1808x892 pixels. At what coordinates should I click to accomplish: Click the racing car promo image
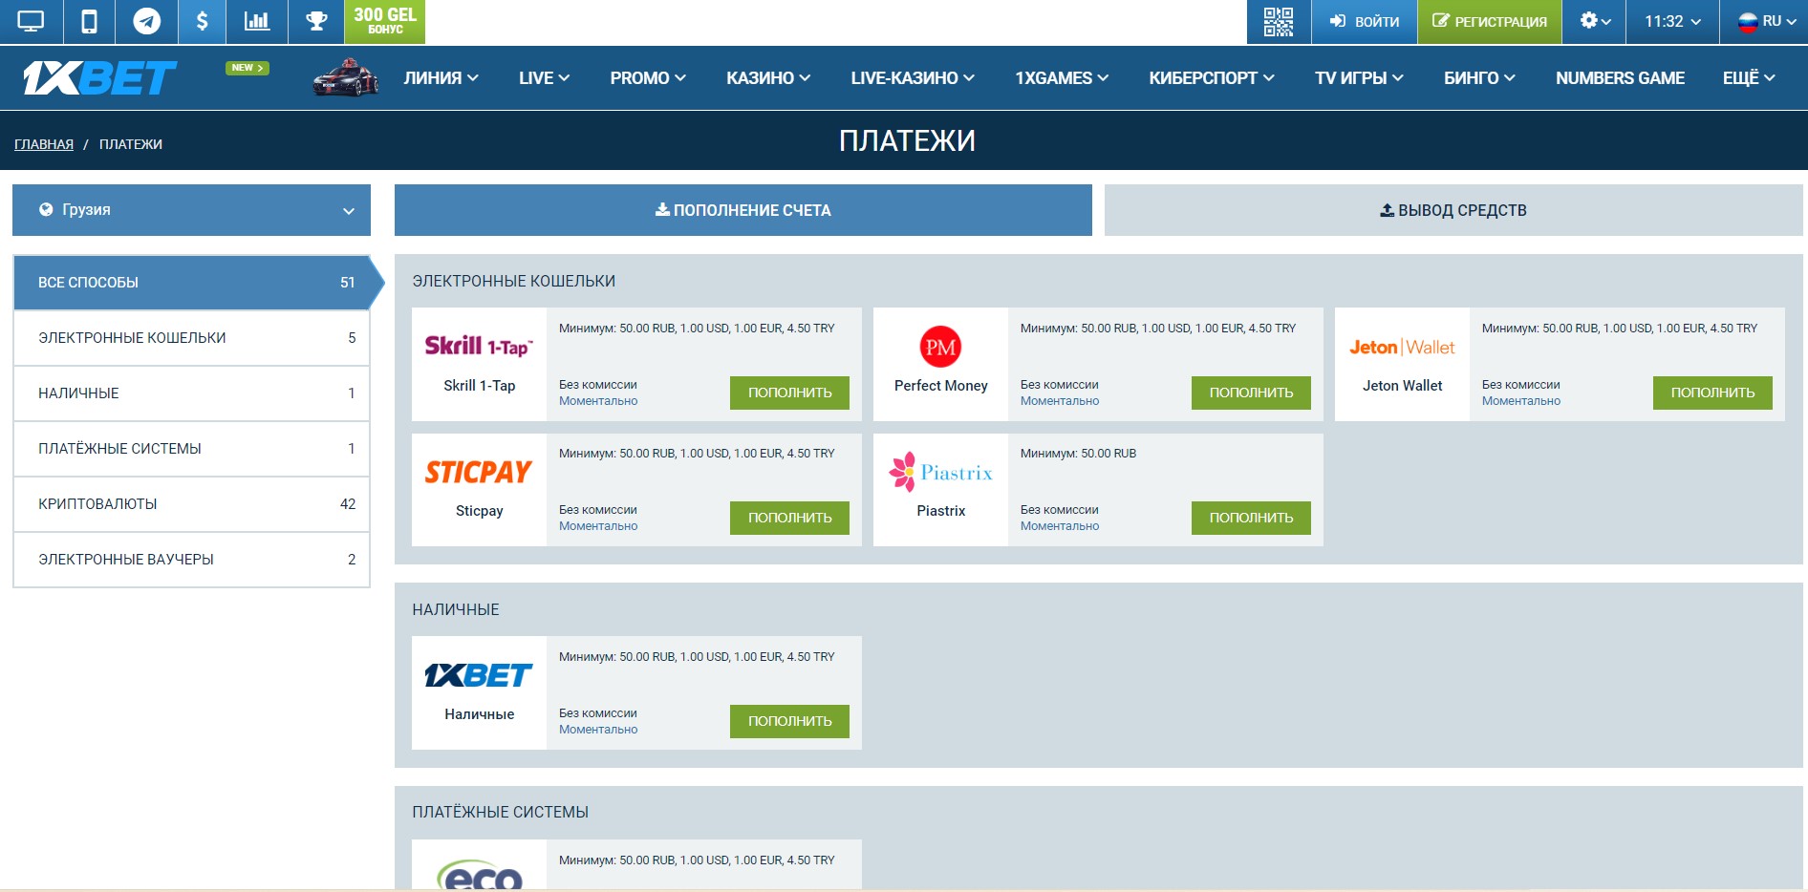point(346,77)
